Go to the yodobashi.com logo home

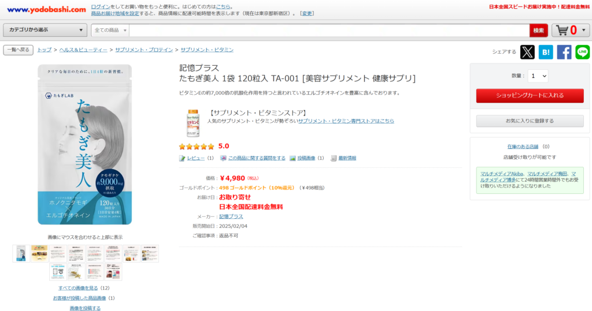coord(46,9)
